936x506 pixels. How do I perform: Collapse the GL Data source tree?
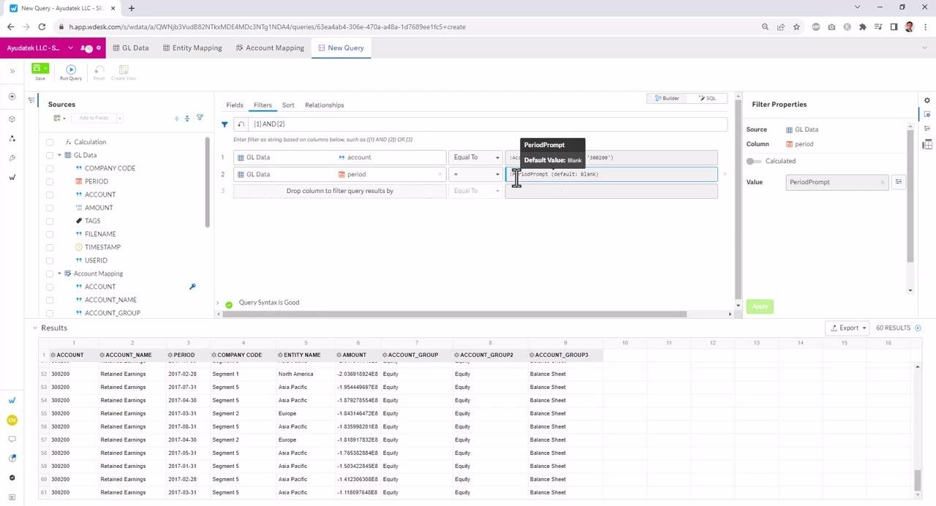tap(59, 155)
